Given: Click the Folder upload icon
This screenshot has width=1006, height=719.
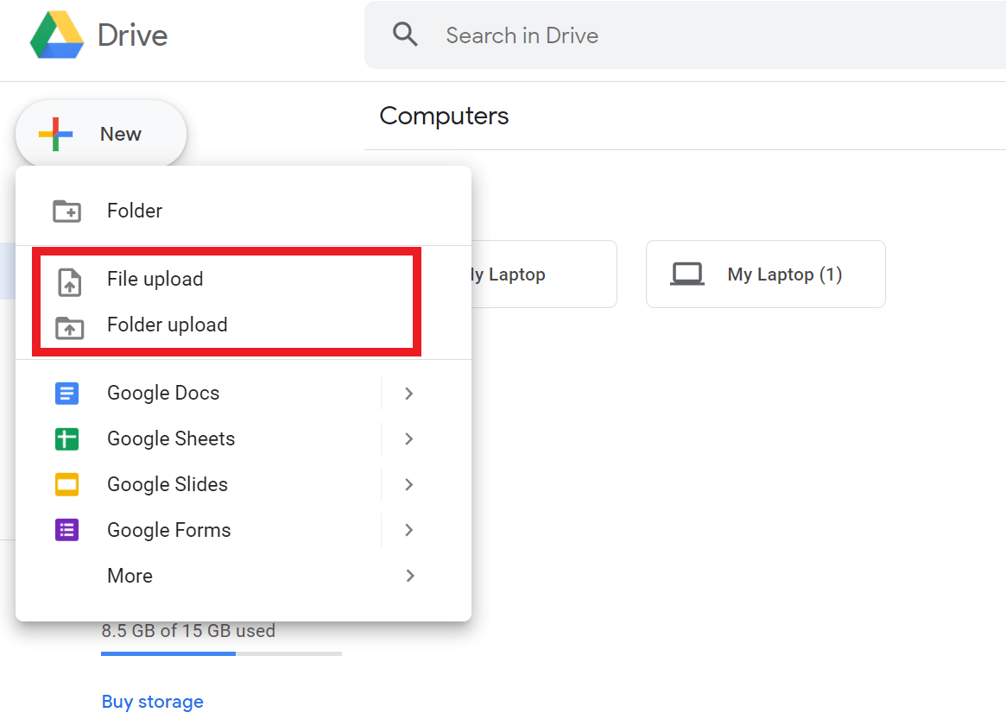Looking at the screenshot, I should click(68, 327).
